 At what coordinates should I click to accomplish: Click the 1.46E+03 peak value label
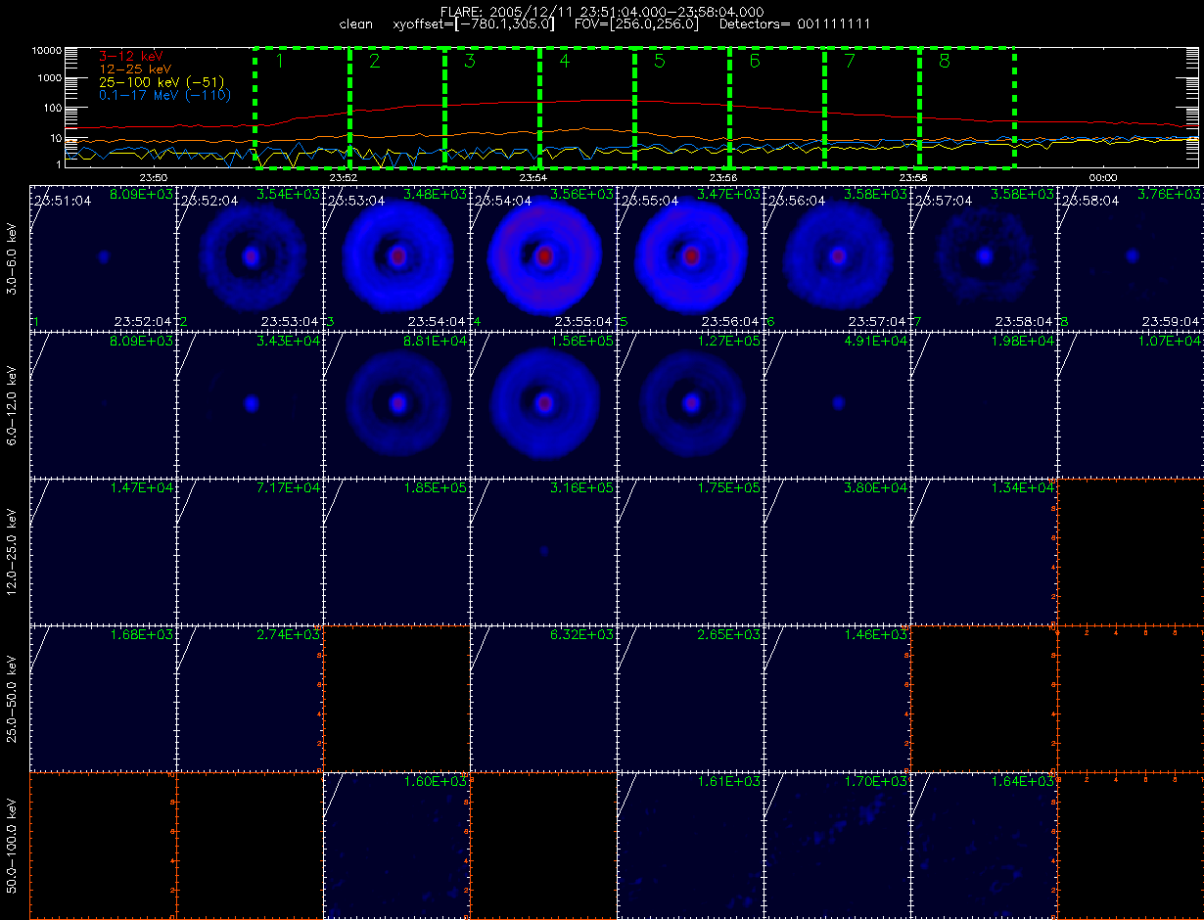click(x=877, y=634)
